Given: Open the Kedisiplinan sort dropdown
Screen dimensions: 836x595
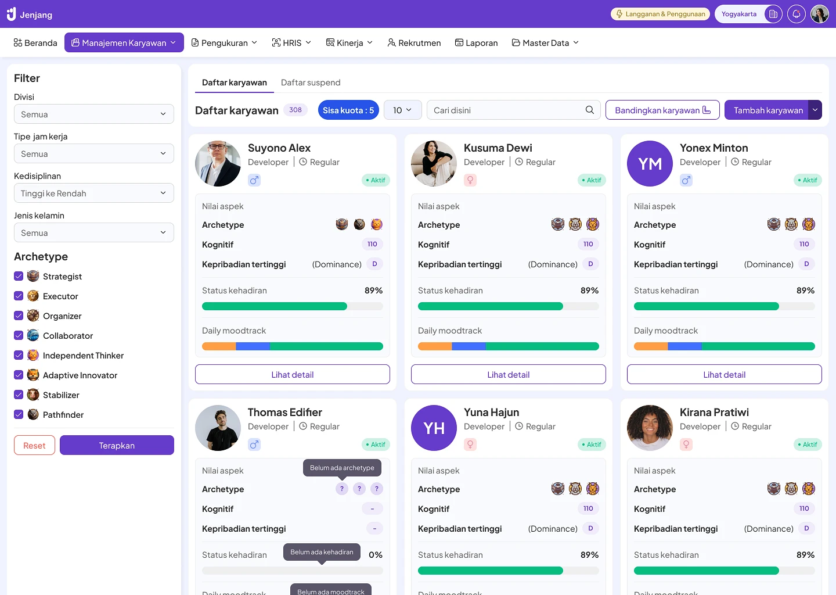Looking at the screenshot, I should (x=94, y=193).
